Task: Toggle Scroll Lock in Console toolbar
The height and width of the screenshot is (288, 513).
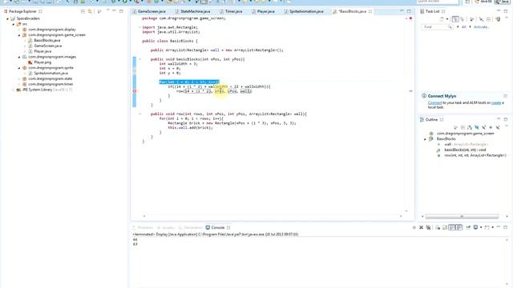Action: click(445, 227)
